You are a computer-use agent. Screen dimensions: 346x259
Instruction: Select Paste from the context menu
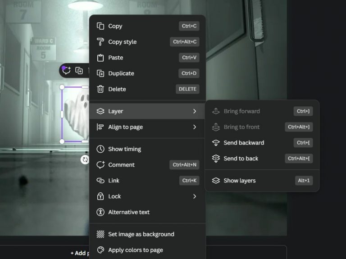pos(116,58)
